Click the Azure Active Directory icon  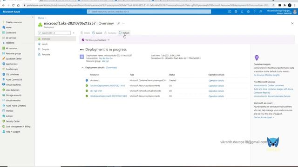point(4,106)
